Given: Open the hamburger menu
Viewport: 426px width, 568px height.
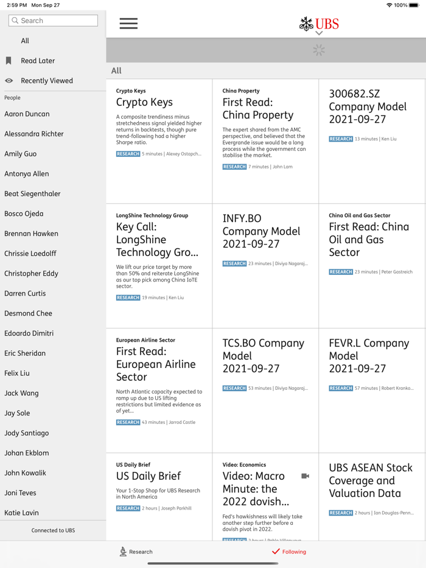Looking at the screenshot, I should click(x=128, y=24).
